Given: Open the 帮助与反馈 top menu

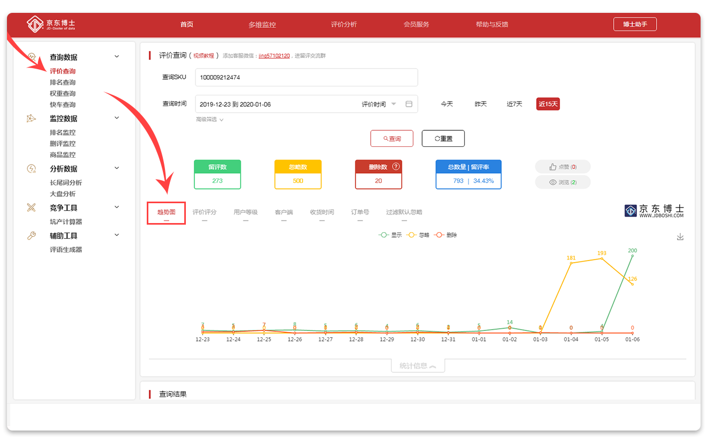Looking at the screenshot, I should coord(492,25).
